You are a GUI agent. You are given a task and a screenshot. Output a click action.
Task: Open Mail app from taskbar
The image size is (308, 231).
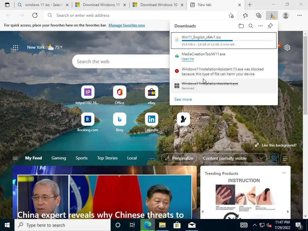click(192, 225)
